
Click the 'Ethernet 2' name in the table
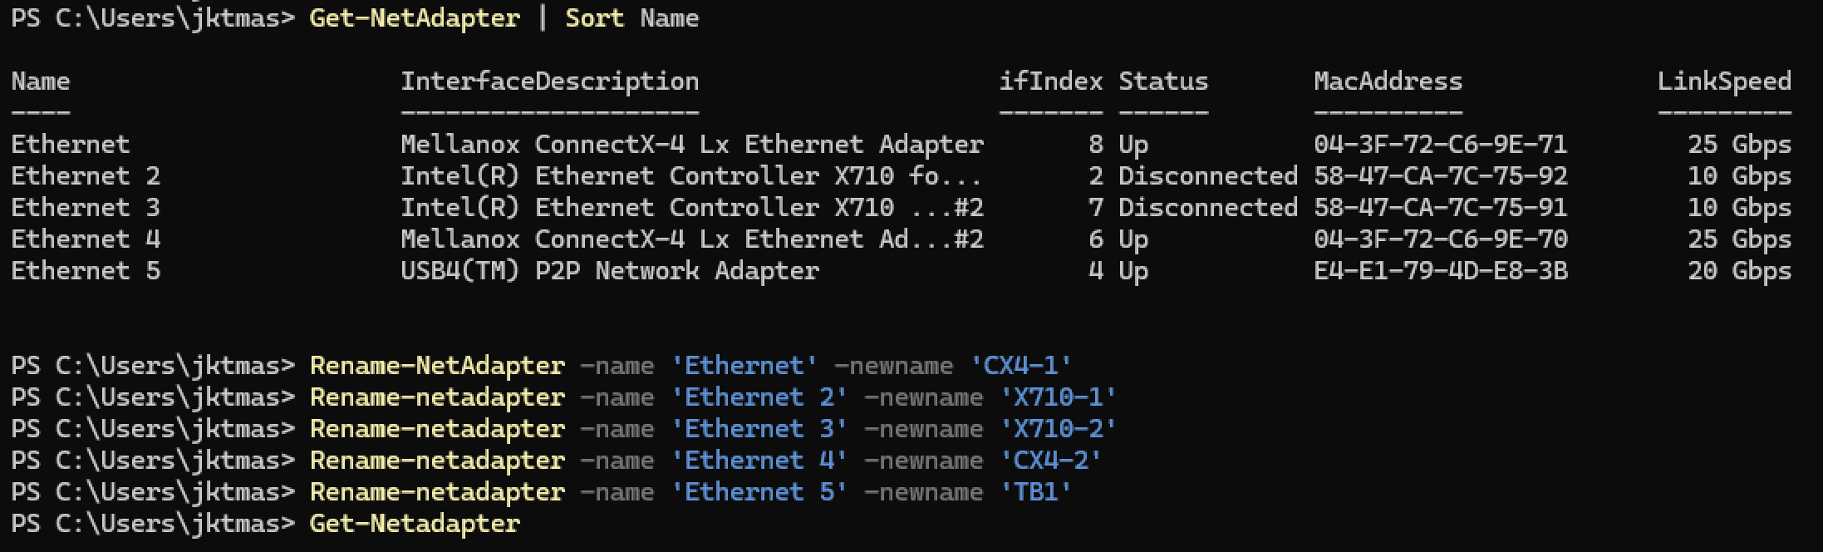[x=86, y=176]
